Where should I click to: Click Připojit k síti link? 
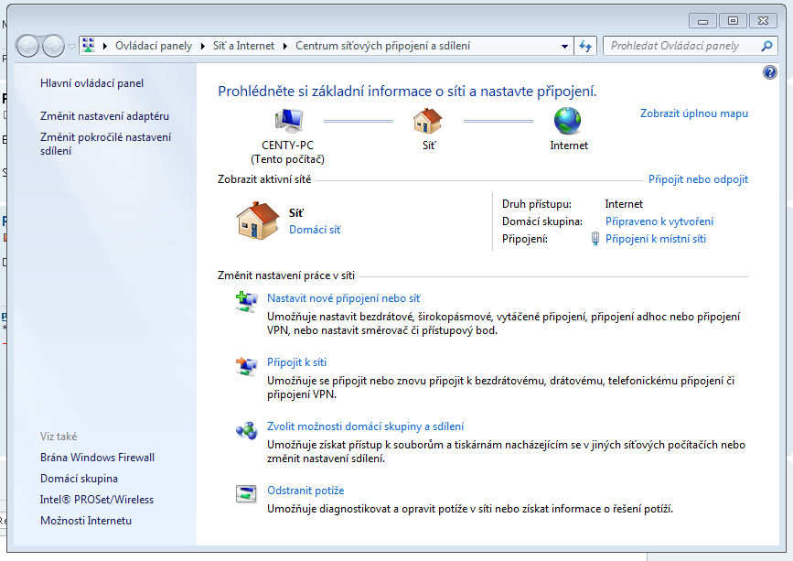click(x=297, y=362)
